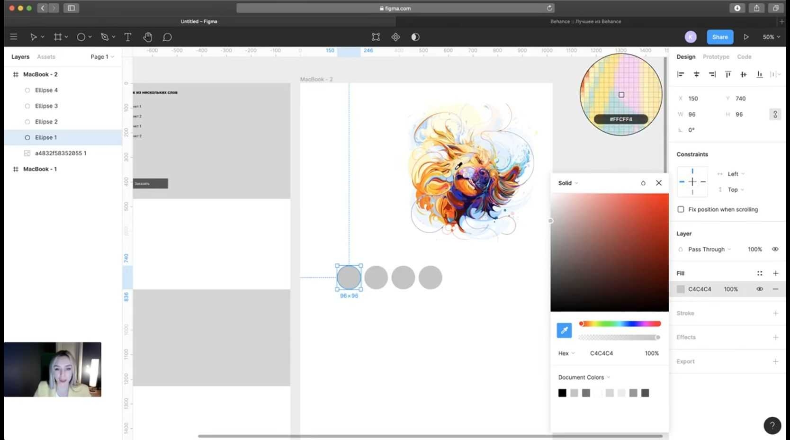Open fill style grid icon
Image resolution: width=790 pixels, height=440 pixels.
click(x=760, y=273)
